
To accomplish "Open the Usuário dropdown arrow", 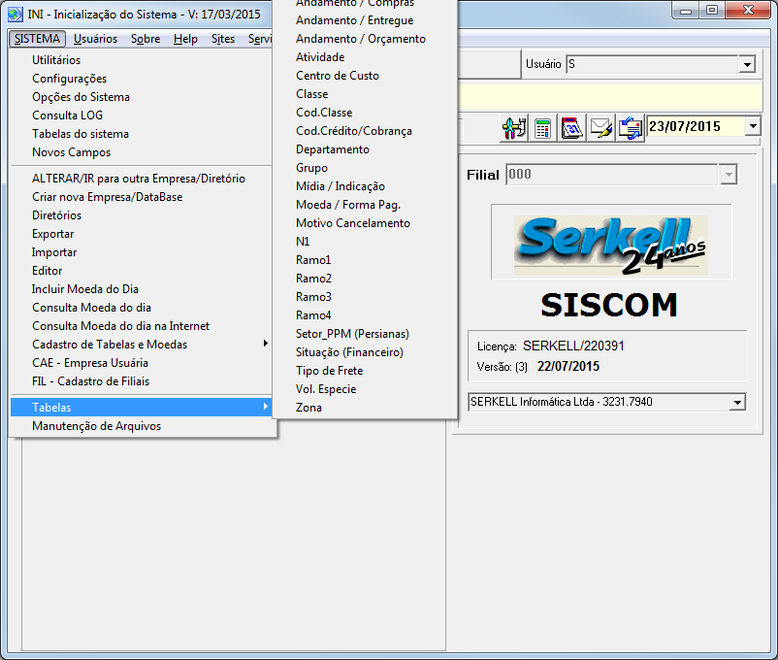I will click(x=747, y=64).
